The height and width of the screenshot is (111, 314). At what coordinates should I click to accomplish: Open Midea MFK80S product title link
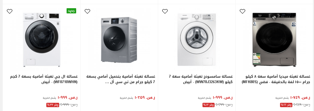click(x=276, y=79)
